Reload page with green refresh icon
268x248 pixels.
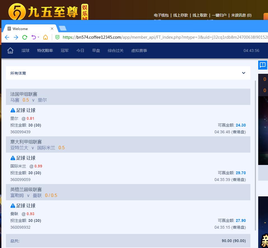click(25, 37)
